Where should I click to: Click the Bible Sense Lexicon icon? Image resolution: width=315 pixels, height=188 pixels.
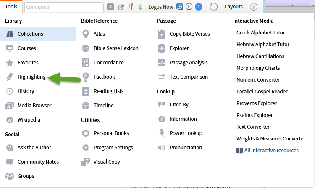(86, 48)
